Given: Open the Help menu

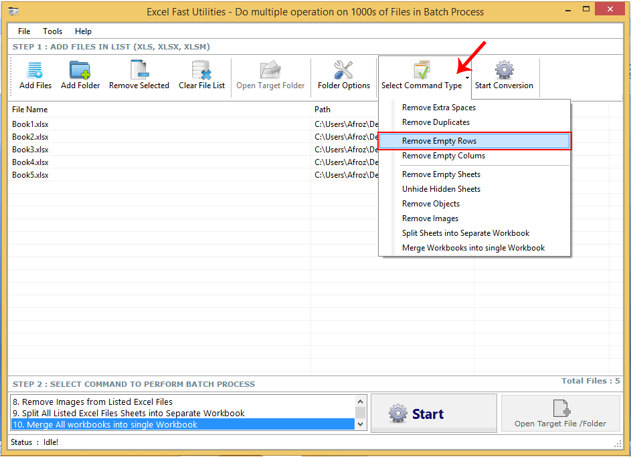Looking at the screenshot, I should (x=83, y=31).
